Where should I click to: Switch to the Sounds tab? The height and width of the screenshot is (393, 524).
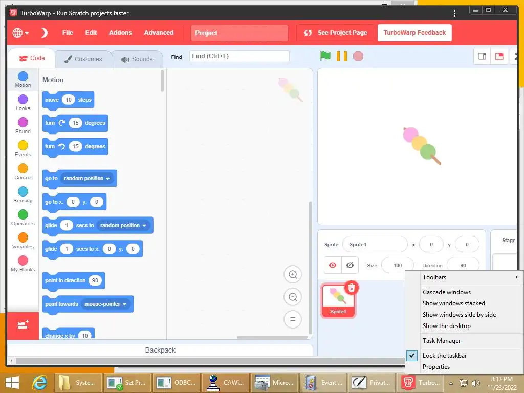[x=137, y=59]
